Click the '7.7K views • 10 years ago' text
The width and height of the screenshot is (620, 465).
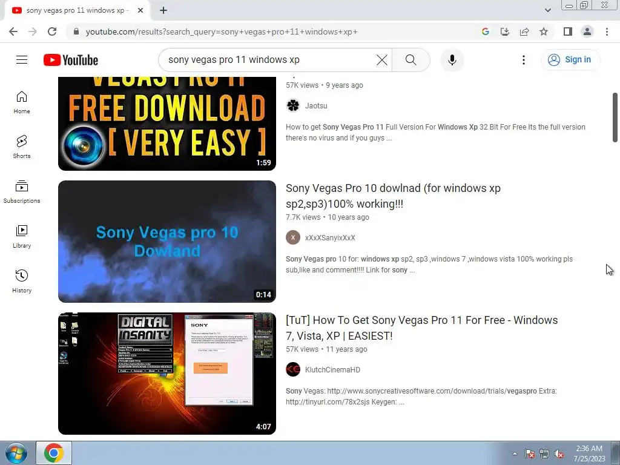point(328,217)
